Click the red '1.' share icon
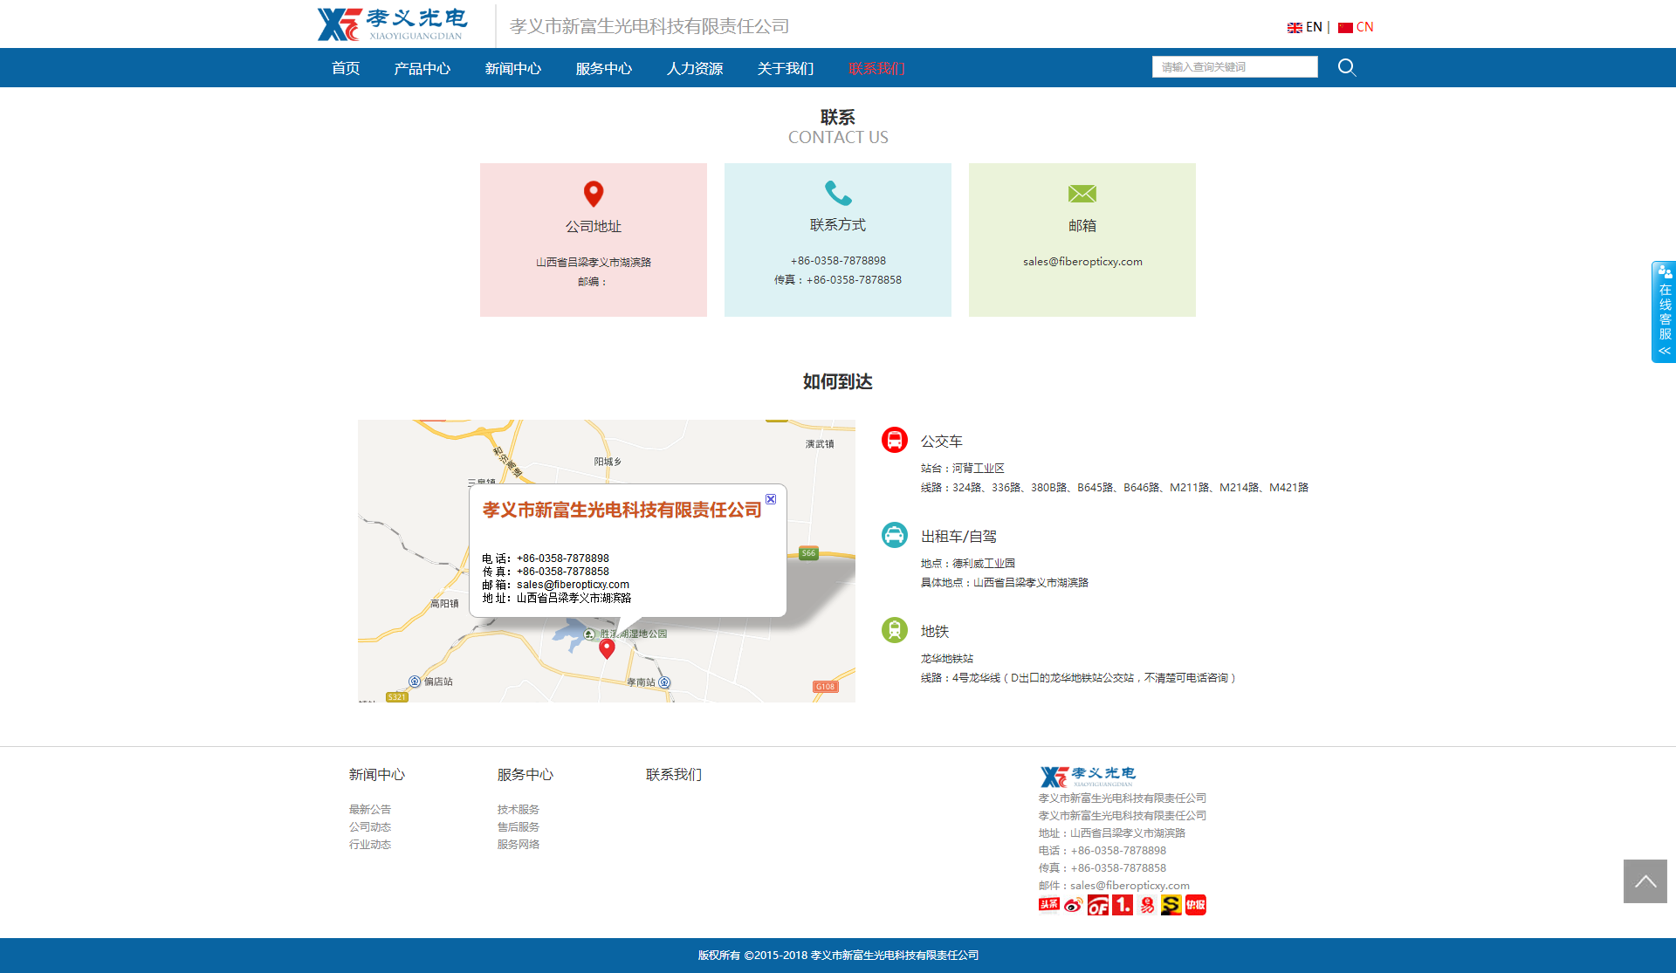 (x=1123, y=906)
